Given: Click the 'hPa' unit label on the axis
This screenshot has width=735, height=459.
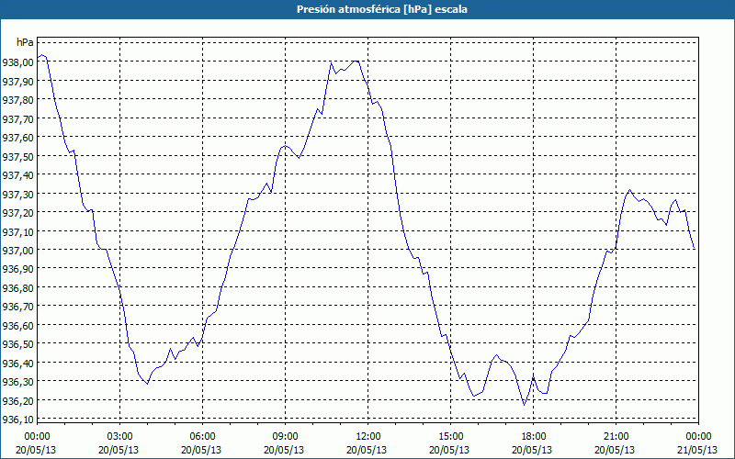Looking at the screenshot, I should 25,42.
